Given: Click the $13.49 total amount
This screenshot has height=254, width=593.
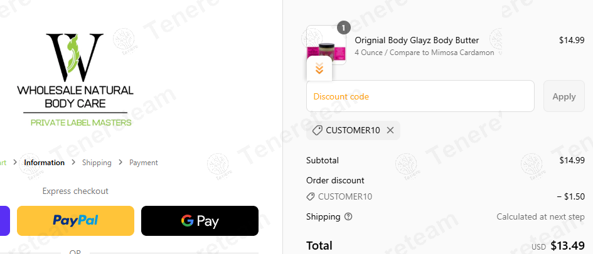Looking at the screenshot, I should pyautogui.click(x=568, y=246).
